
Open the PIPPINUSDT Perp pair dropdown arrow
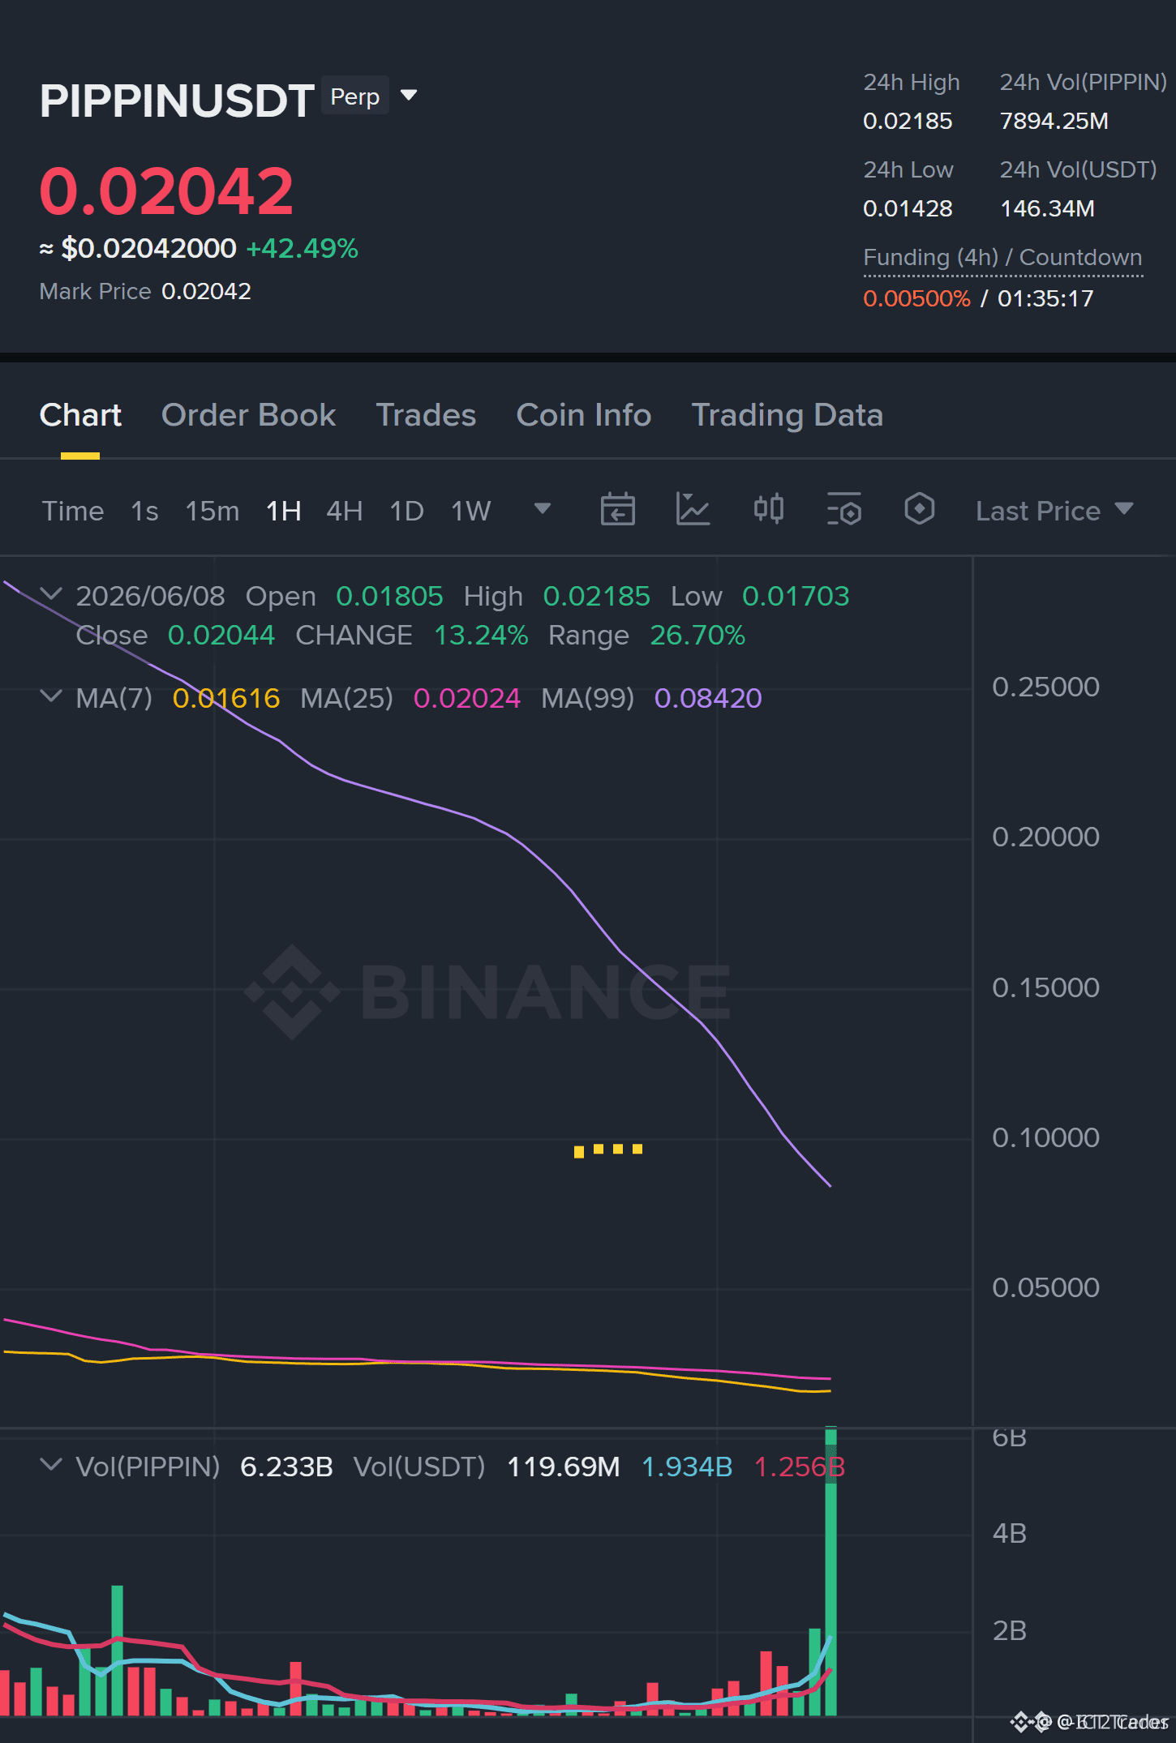pyautogui.click(x=409, y=96)
